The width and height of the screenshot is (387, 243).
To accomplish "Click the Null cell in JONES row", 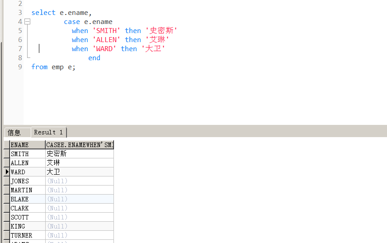I will tap(80, 181).
